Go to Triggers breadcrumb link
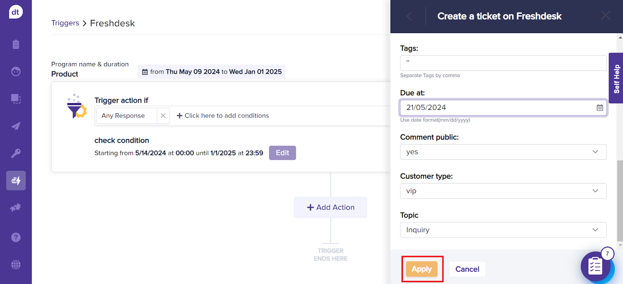 65,23
